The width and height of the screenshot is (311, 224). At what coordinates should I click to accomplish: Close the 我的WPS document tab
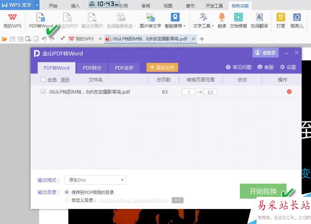(100, 39)
